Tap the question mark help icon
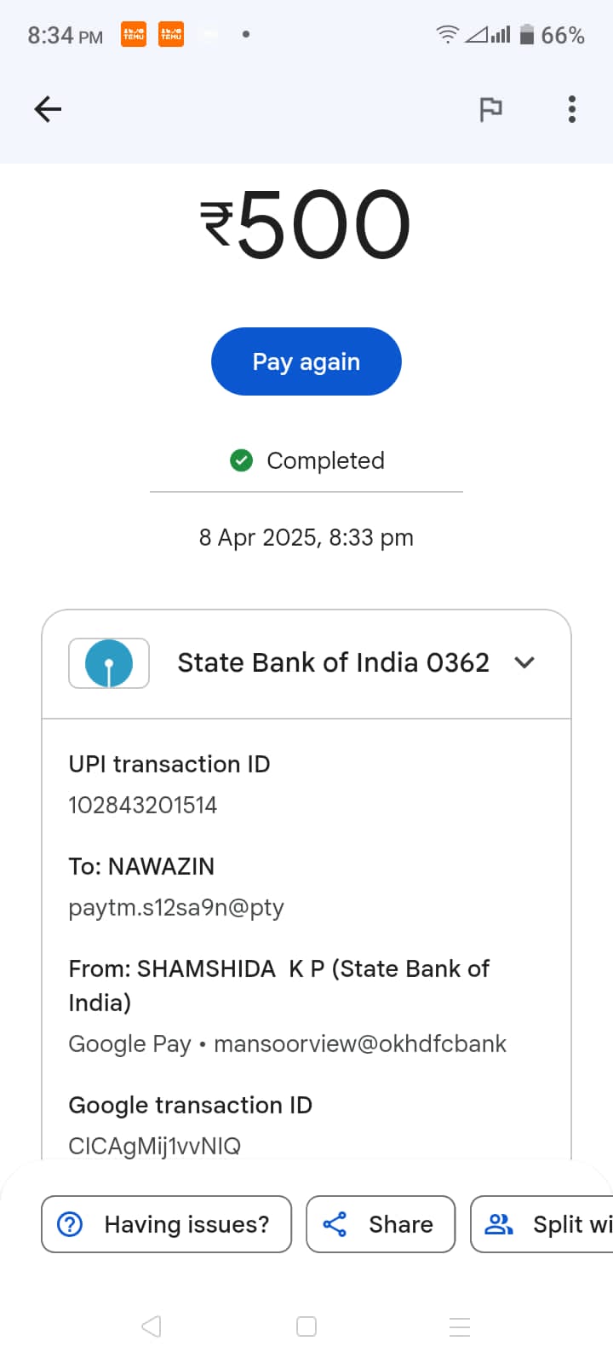 click(70, 1224)
